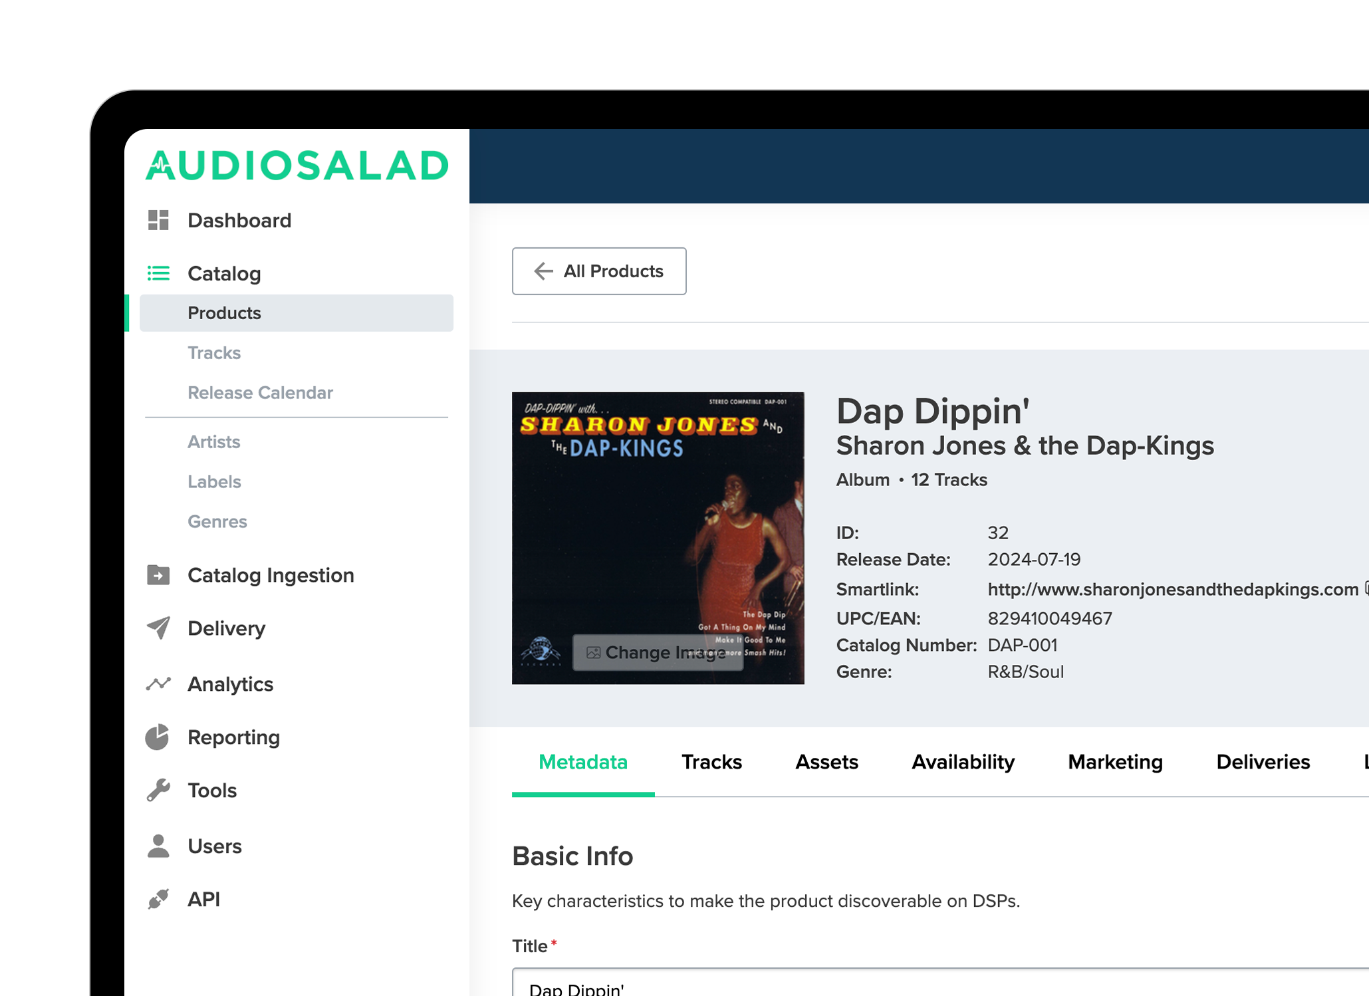Click the Delivery paper plane icon
This screenshot has width=1369, height=996.
[x=158, y=628]
